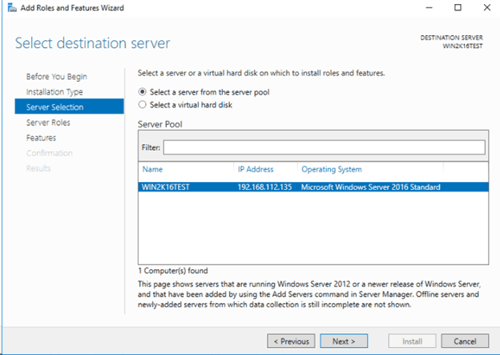This screenshot has width=500, height=355.
Task: Cancel the Add Roles wizard
Action: tap(465, 341)
